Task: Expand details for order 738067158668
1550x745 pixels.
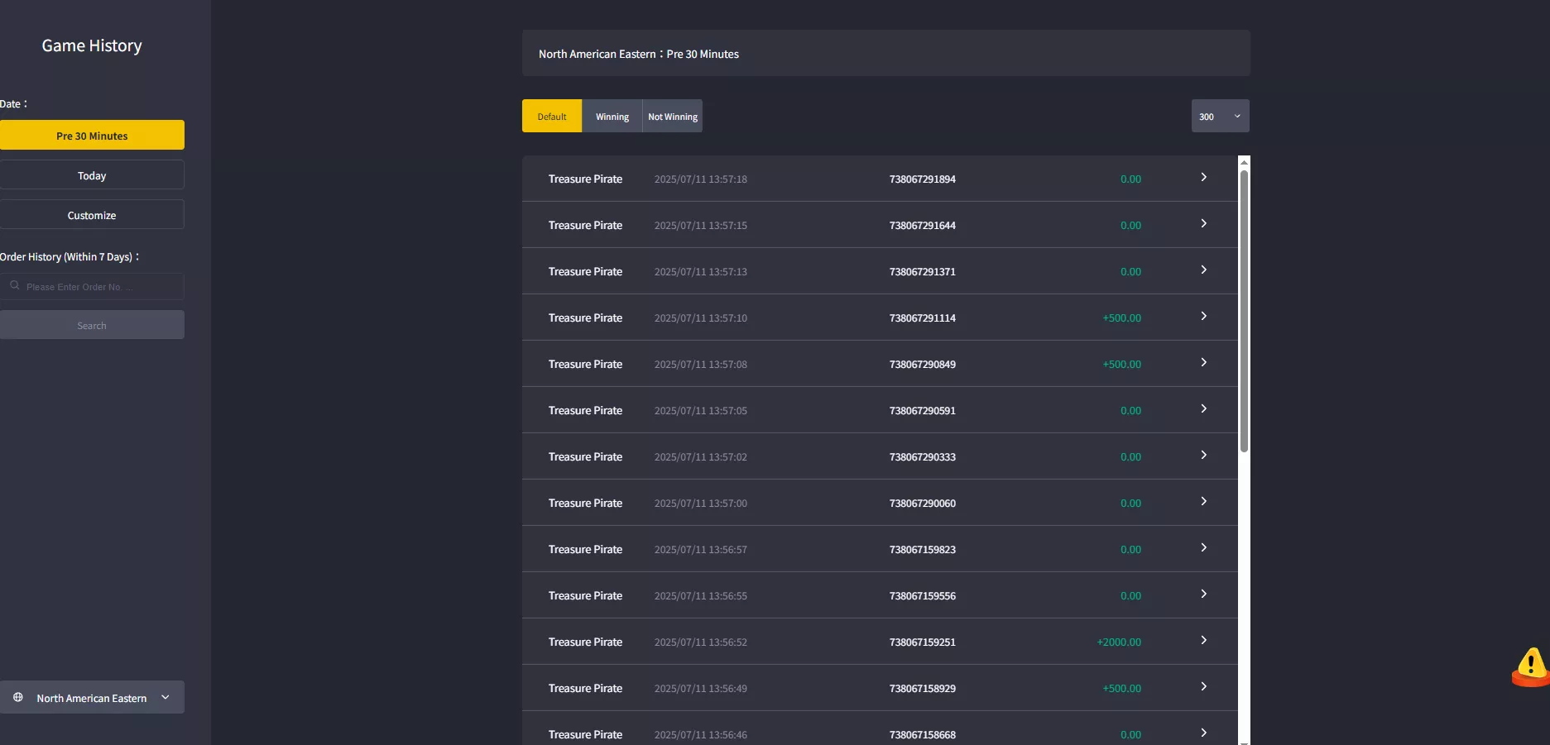Action: [1203, 733]
